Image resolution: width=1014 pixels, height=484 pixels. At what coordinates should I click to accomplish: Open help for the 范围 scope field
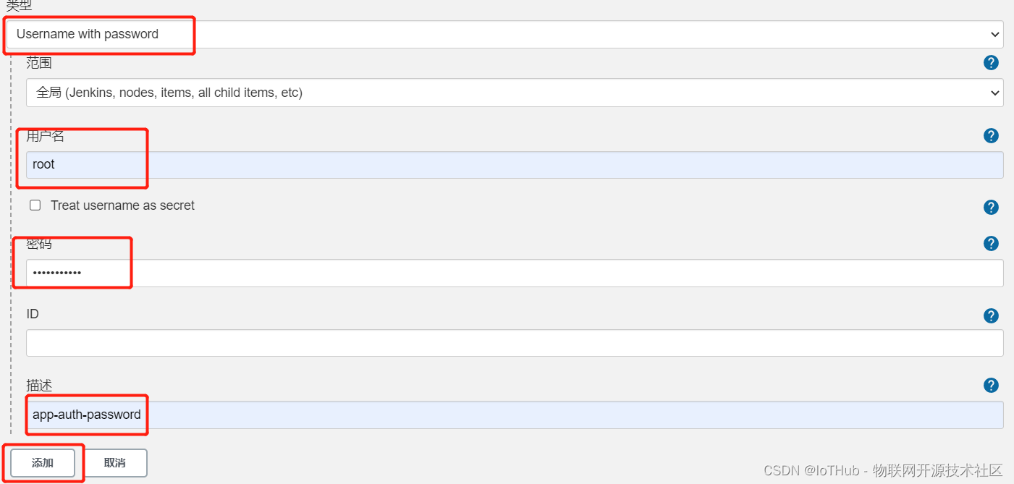point(991,63)
